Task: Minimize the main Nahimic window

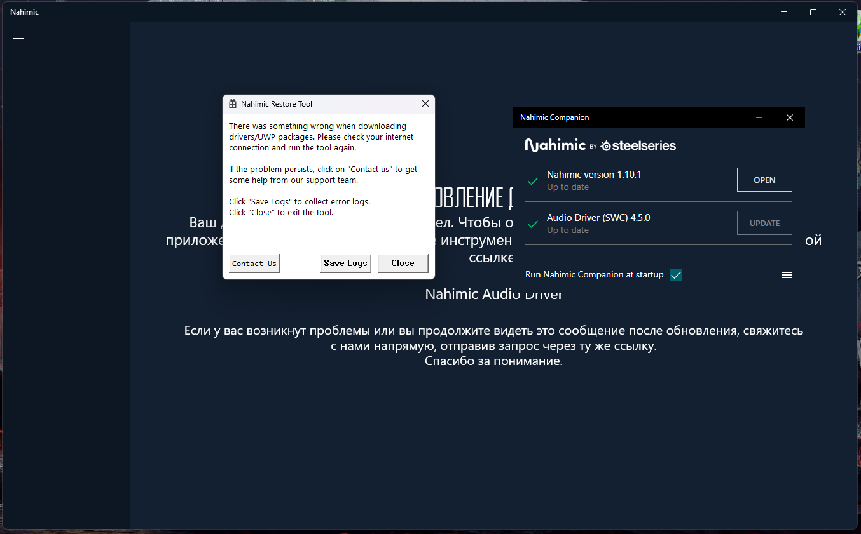Action: coord(783,12)
